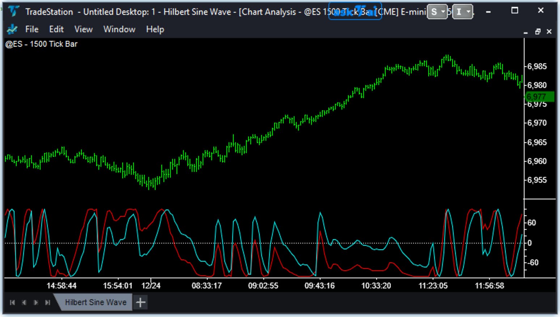Viewport: 560px width, 317px height.
Task: Open the View menu
Action: 83,29
